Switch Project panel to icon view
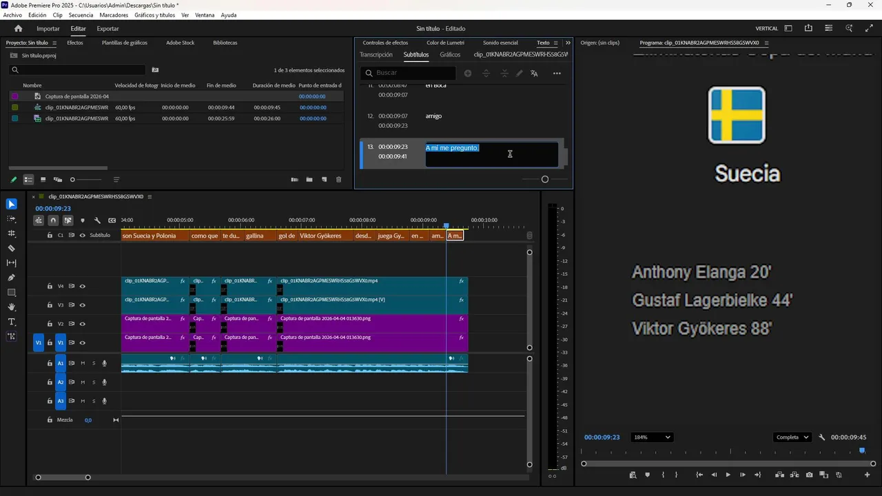The width and height of the screenshot is (882, 496). tap(43, 180)
